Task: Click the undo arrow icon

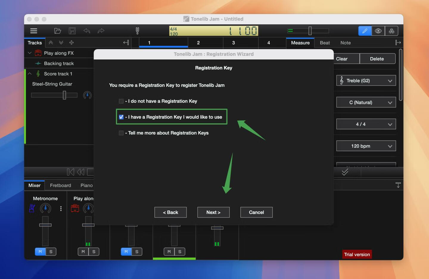Action: click(x=87, y=31)
